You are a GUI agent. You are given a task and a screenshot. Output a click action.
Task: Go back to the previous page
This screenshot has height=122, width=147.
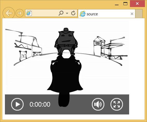[x=9, y=13]
